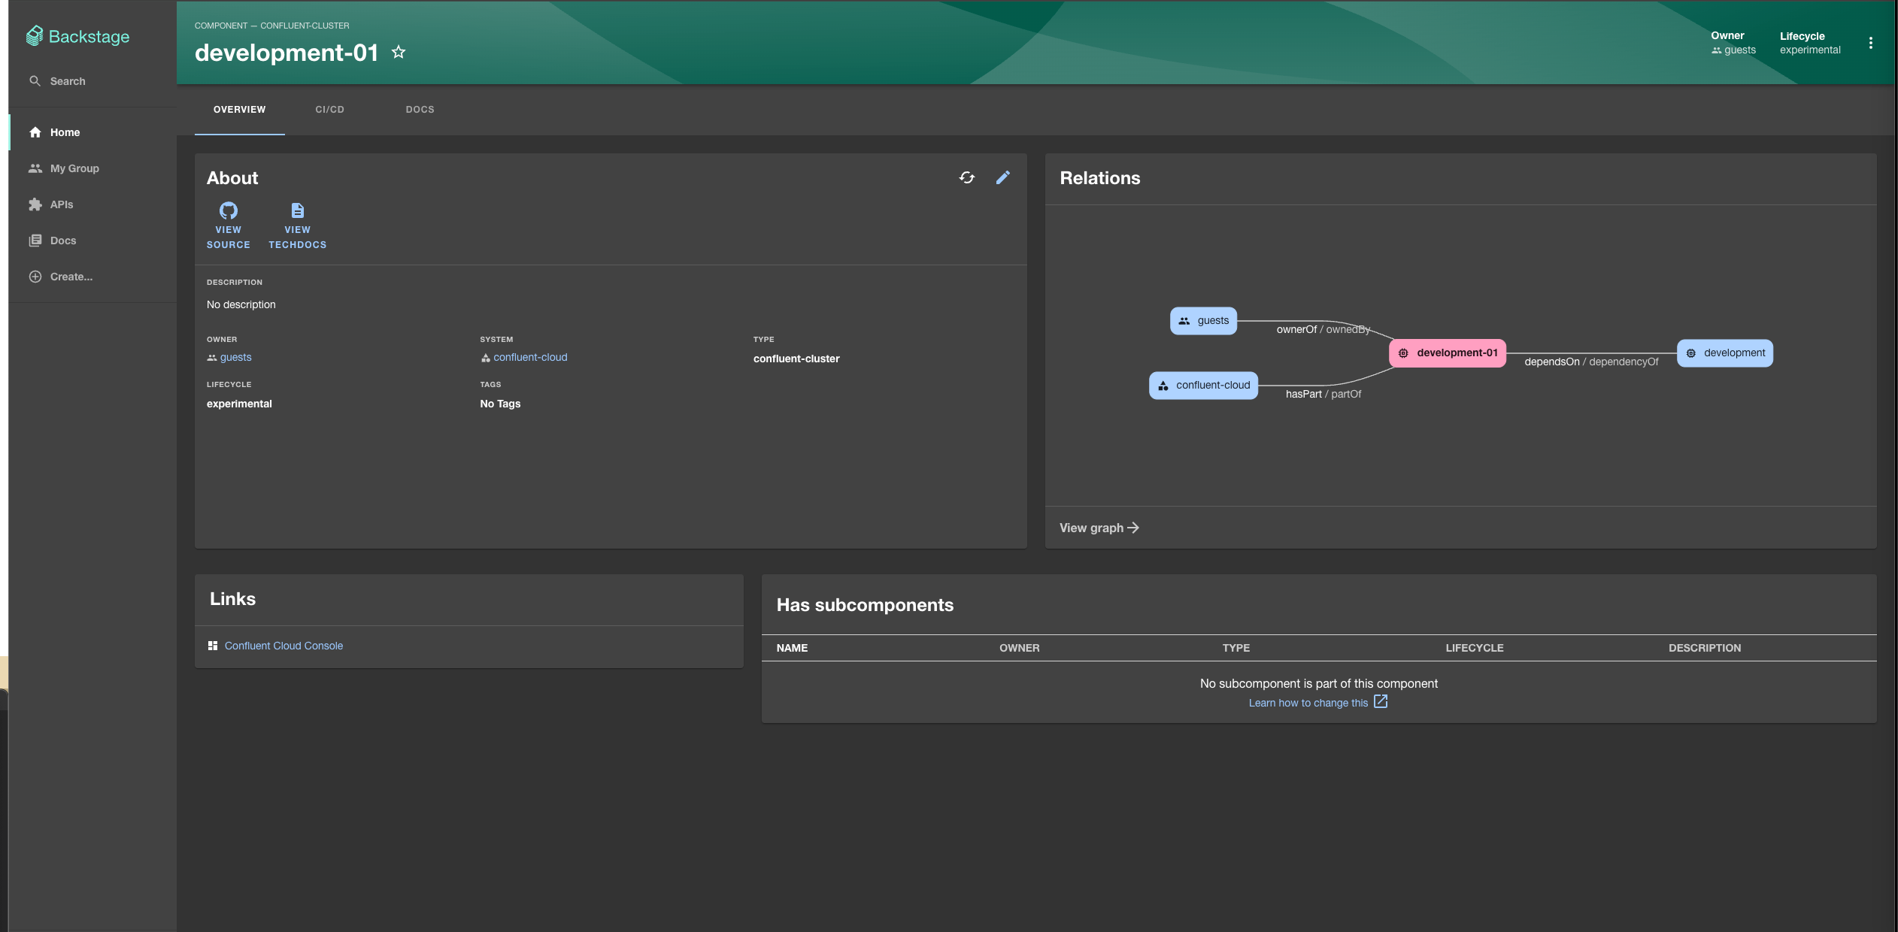Screen dimensions: 1898x932
Task: Click the No description text
Action: (x=241, y=305)
